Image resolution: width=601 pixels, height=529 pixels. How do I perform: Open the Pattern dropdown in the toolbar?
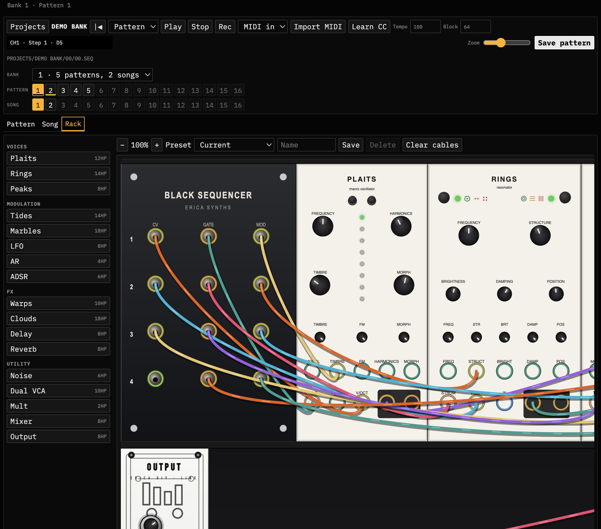(133, 27)
